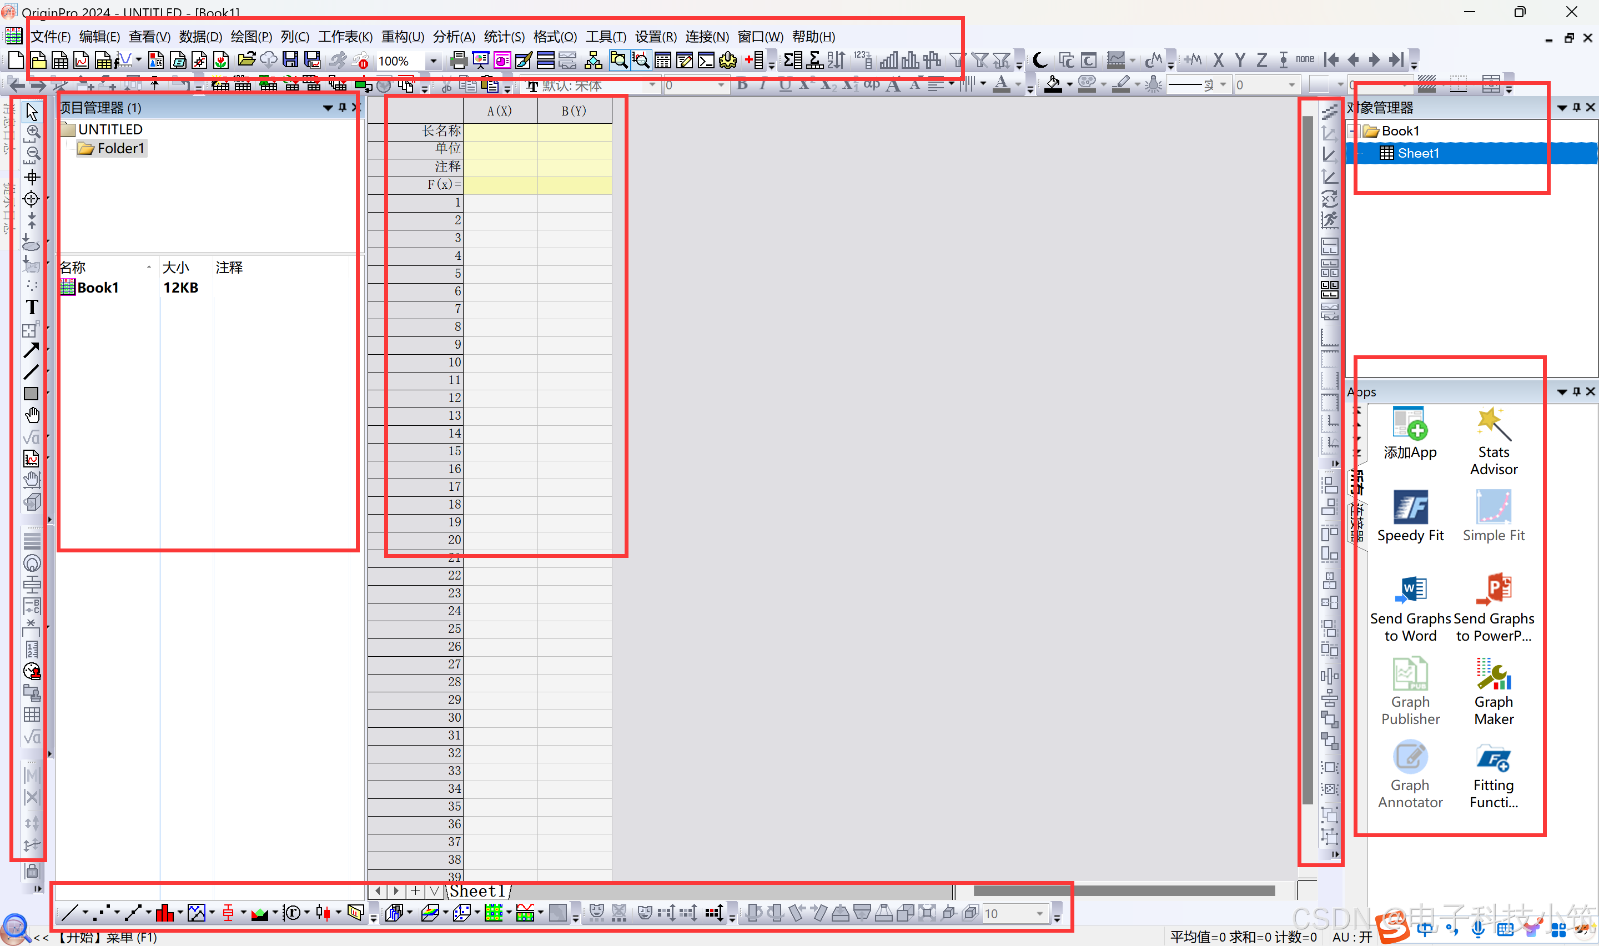The image size is (1599, 946).
Task: Click the A(X) column header
Action: coord(499,111)
